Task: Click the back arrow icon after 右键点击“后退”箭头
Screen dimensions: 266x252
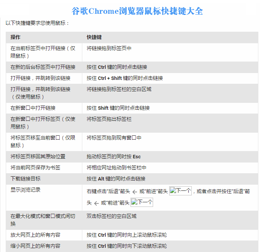Action: coord(135,192)
